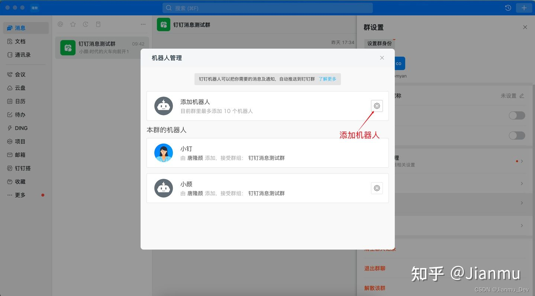Click the document filter icon above conversation list
The width and height of the screenshot is (535, 296).
coord(98,24)
